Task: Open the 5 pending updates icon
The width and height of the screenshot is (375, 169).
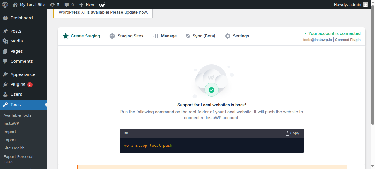Action: (54, 5)
